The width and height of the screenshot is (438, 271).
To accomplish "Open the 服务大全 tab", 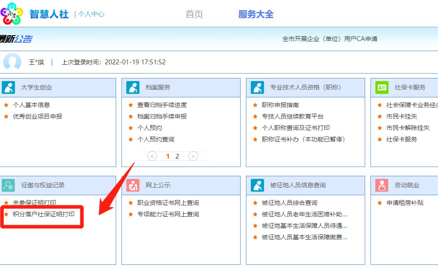I will pos(256,14).
